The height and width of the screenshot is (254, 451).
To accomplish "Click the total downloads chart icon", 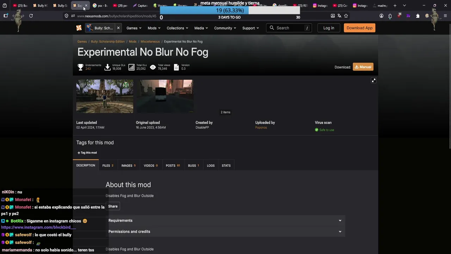I will pos(131,67).
